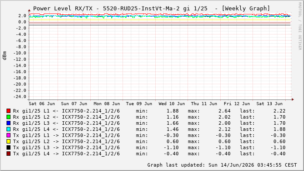Click the 'Tx gi1/25 L3 -> ICX7750-2.214_1/2/6' legend label

(66, 148)
